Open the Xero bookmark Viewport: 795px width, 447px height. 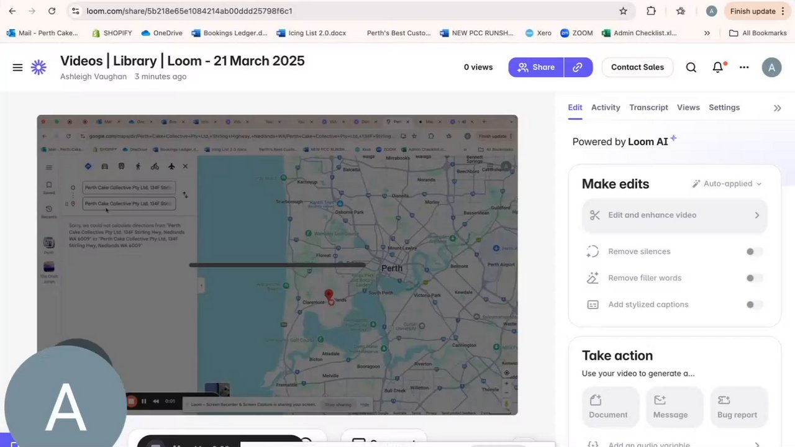538,33
